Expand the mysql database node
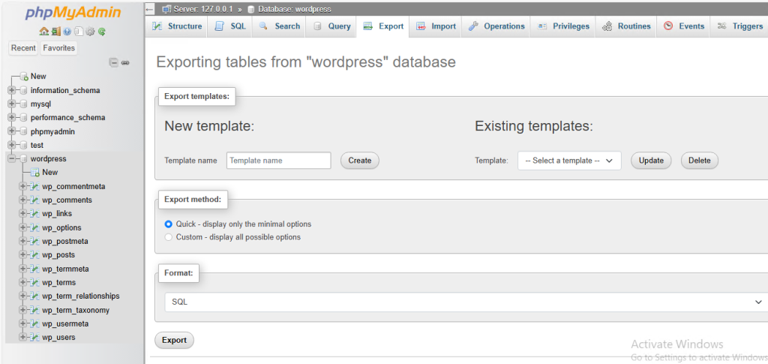This screenshot has height=364, width=768. click(x=11, y=104)
